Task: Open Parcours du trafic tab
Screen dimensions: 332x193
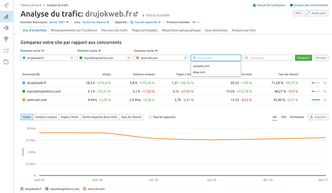Action: (114, 30)
